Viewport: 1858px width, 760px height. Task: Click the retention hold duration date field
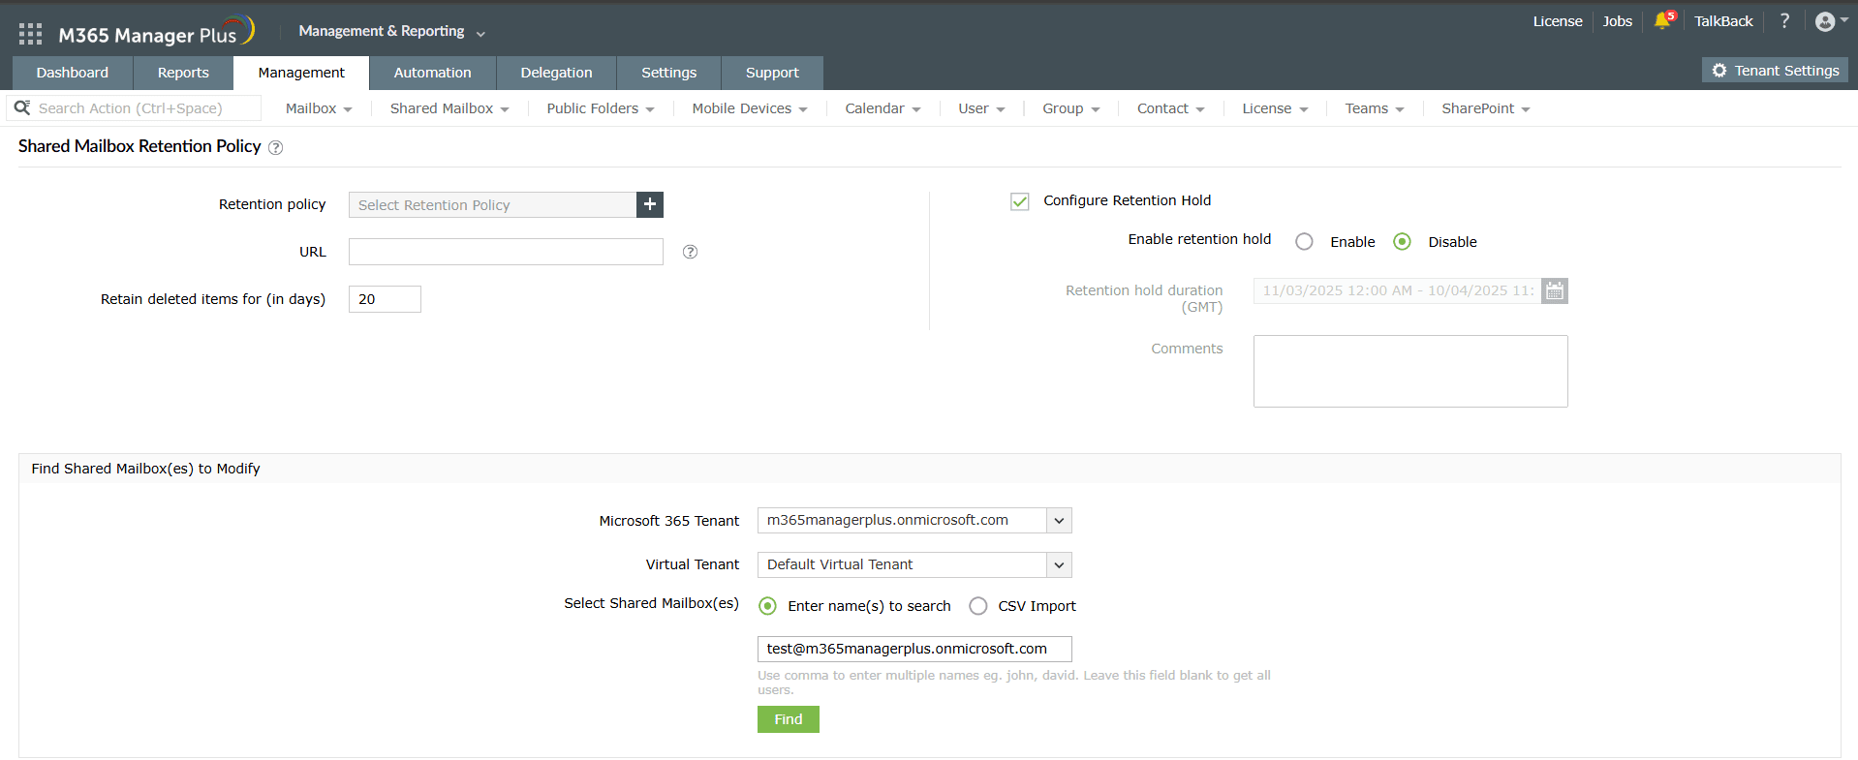tap(1397, 290)
